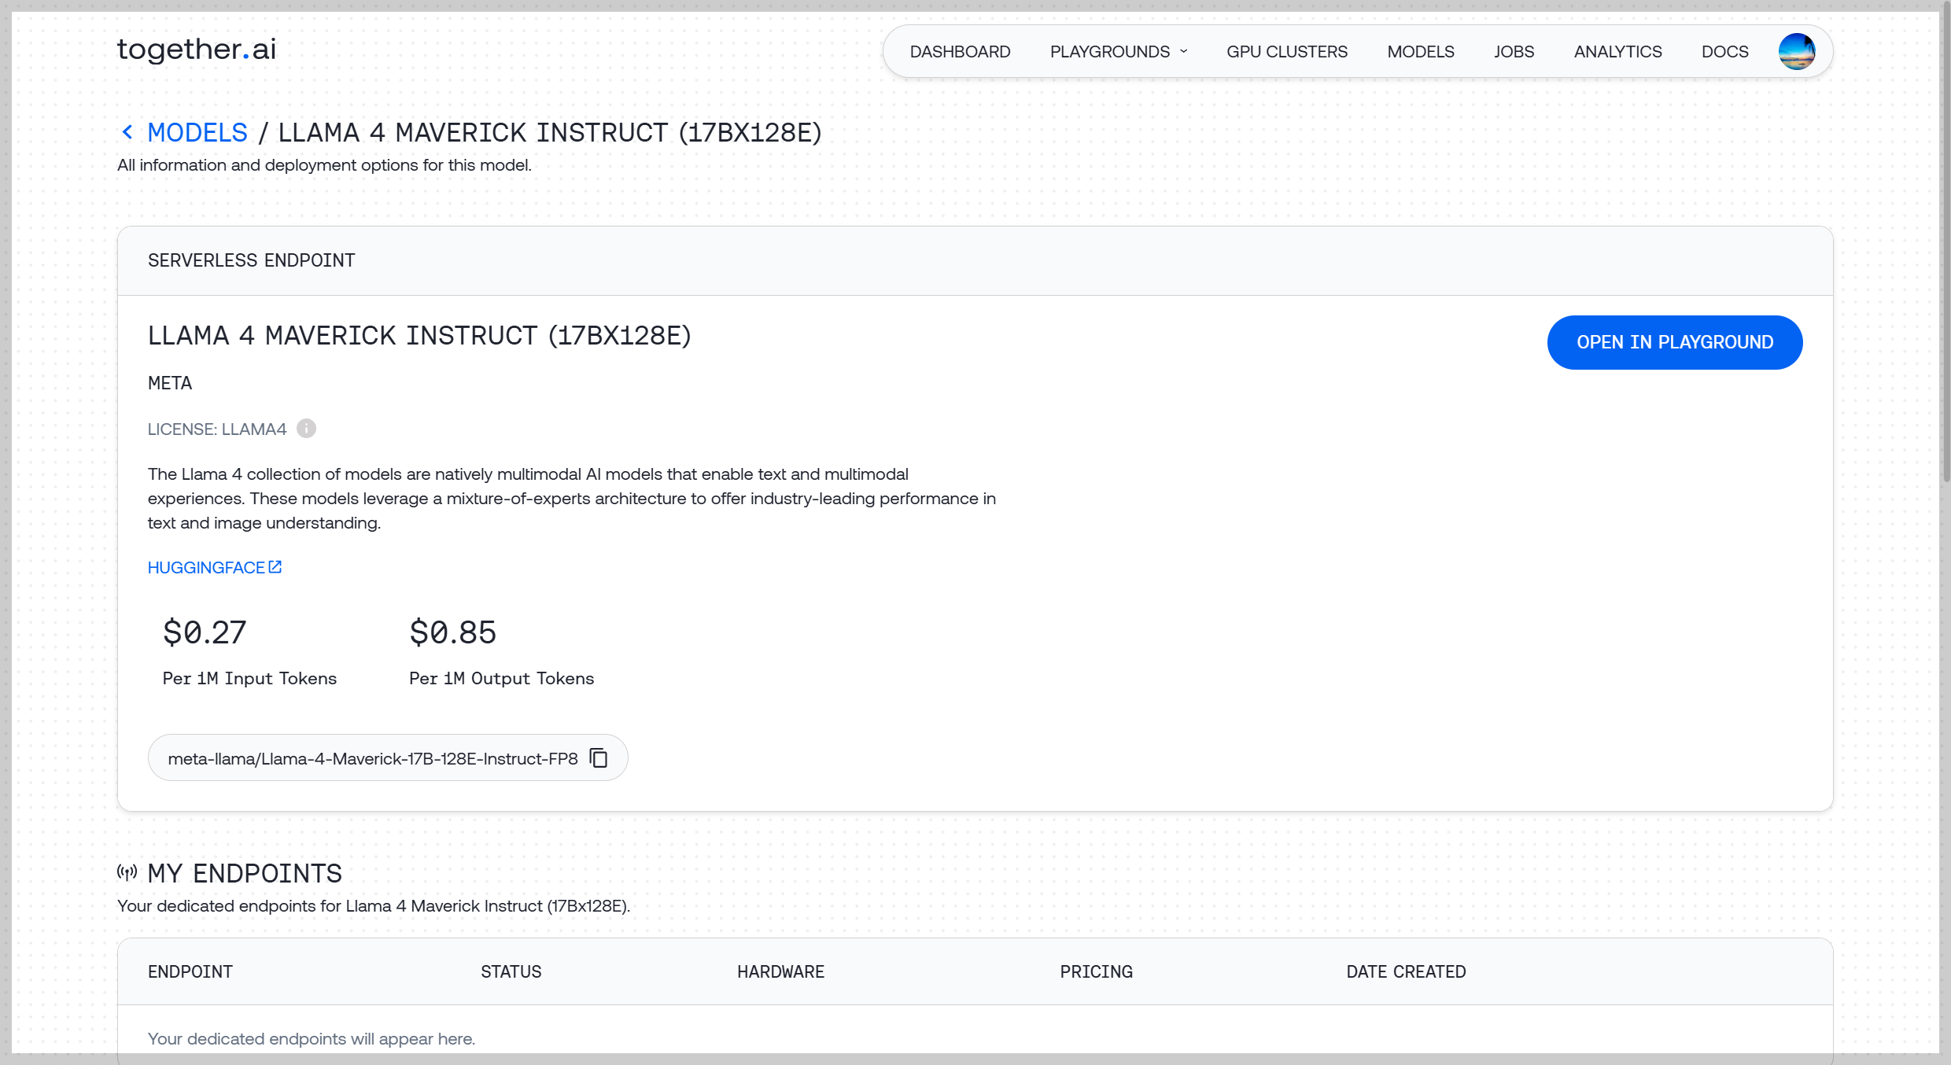The image size is (1951, 1065).
Task: Go to the DASHBOARD nav item
Action: coord(960,51)
